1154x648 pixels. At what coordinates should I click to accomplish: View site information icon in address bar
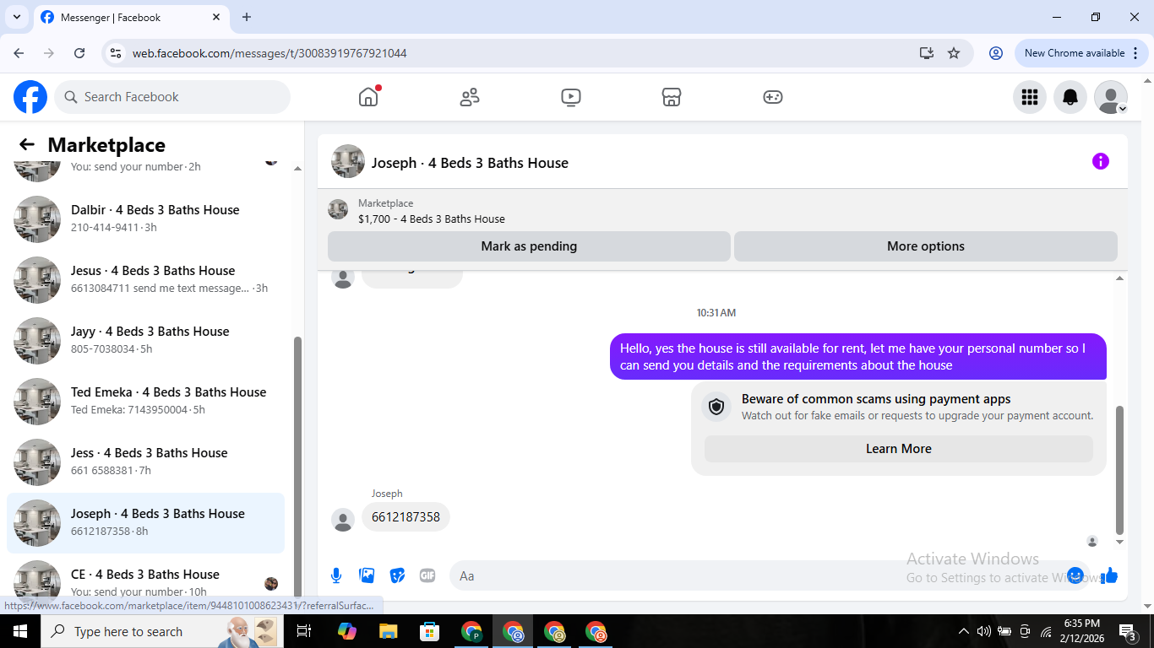click(x=117, y=53)
